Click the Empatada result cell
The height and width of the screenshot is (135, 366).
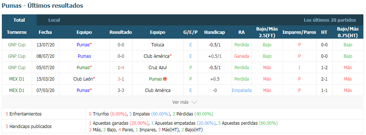pos(242,90)
